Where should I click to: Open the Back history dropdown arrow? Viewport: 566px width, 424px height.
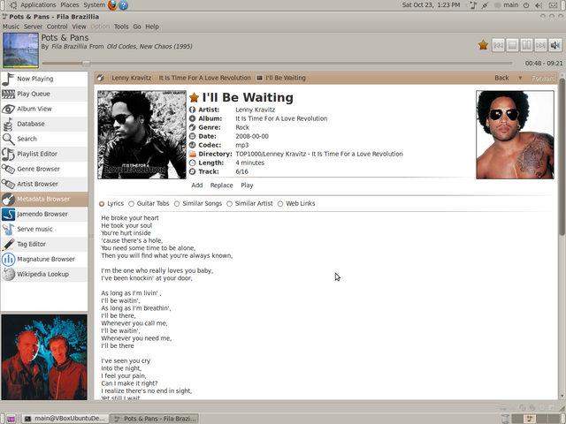(520, 78)
